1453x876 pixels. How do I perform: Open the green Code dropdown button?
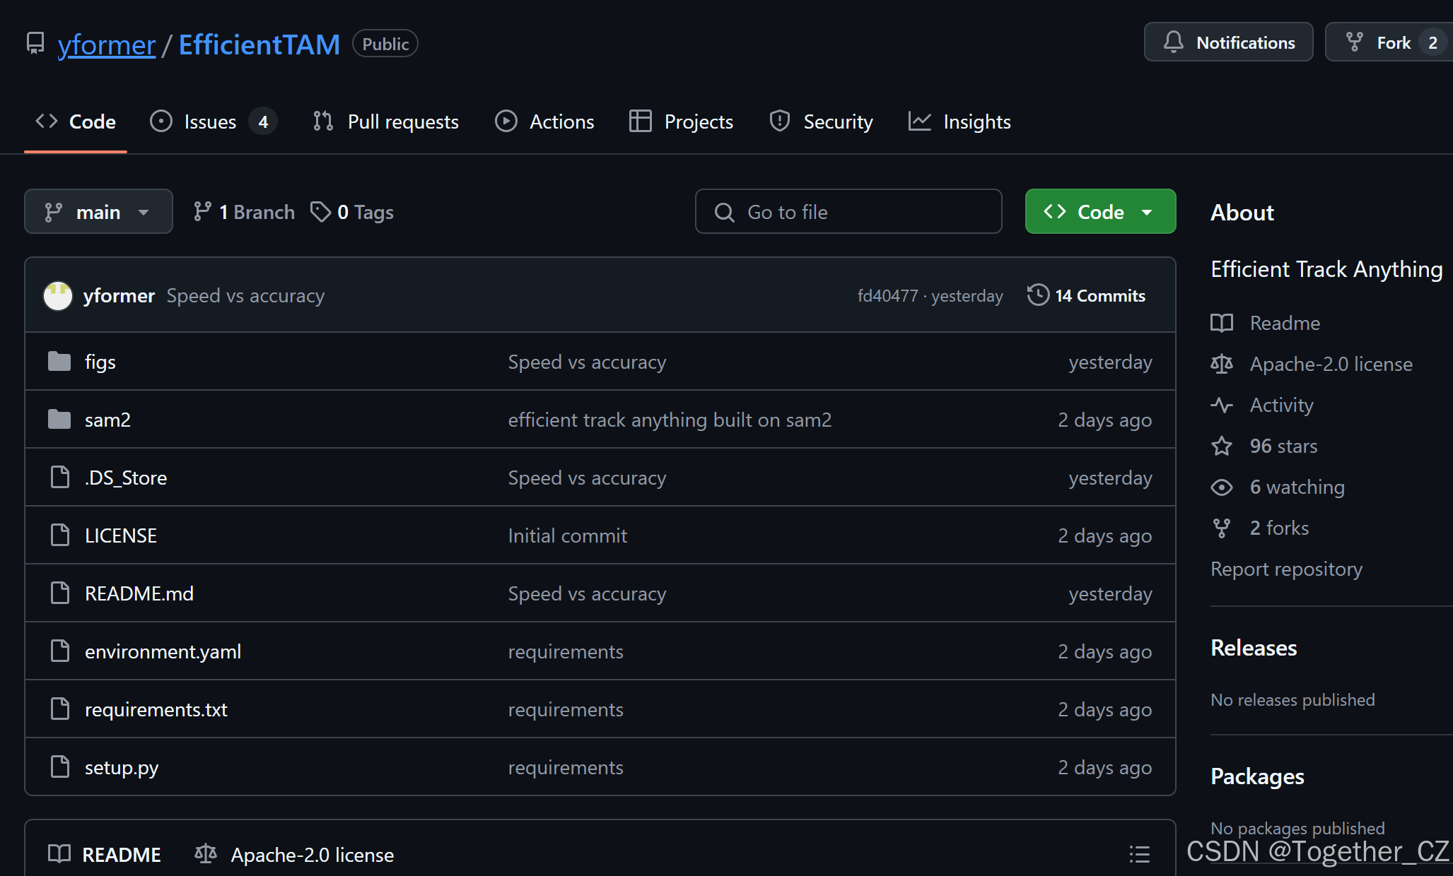point(1100,212)
